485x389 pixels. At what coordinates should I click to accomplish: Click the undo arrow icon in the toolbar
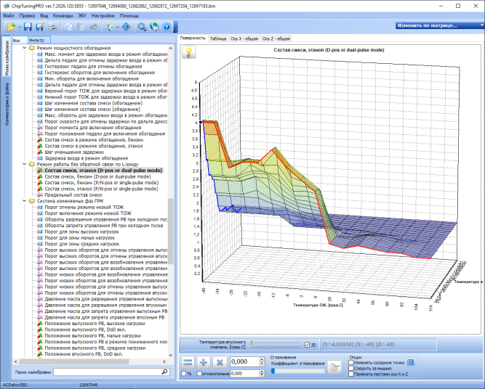[93, 27]
